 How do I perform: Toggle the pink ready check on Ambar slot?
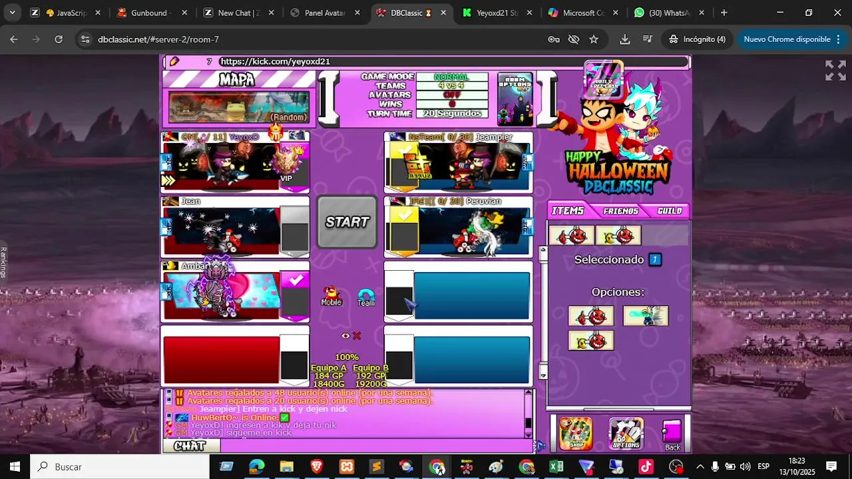pyautogui.click(x=294, y=295)
